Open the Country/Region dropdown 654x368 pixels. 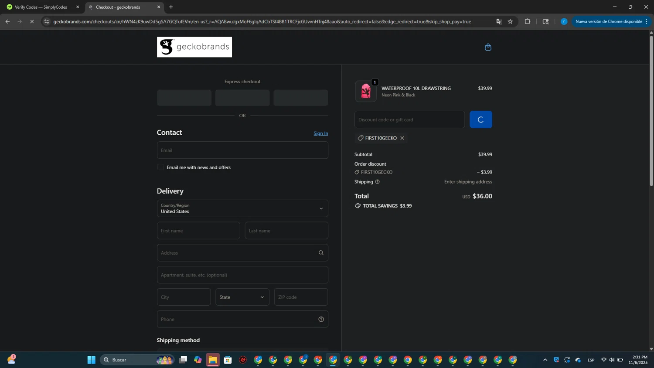tap(242, 208)
